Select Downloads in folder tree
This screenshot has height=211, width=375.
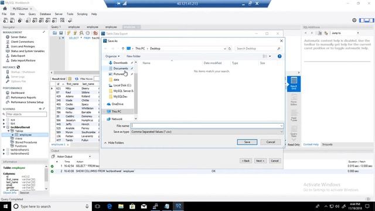coord(120,63)
